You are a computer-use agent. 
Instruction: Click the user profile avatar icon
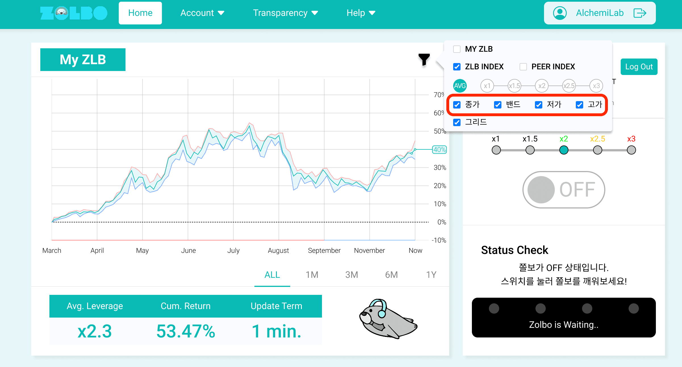point(560,13)
